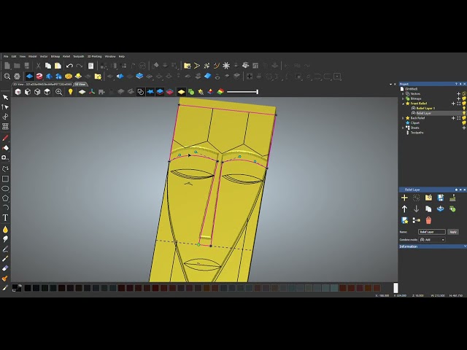467x350 pixels.
Task: Toggle visibility bulb for Relief Layer 1
Action: (464, 109)
